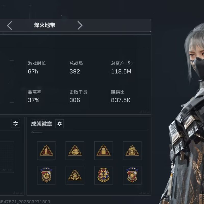204x204 pixels.
Task: Open the 成就徽章 settings gear
Action: click(59, 124)
